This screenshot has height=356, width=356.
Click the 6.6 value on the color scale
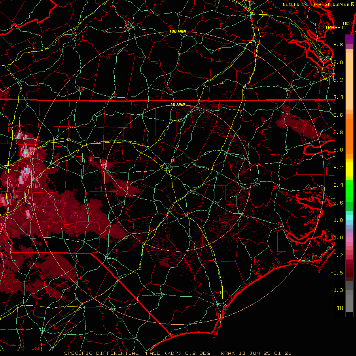[x=338, y=115]
